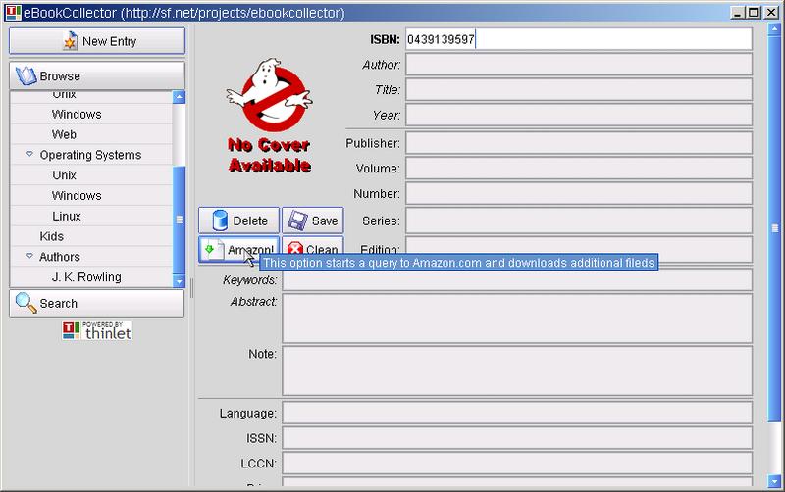The height and width of the screenshot is (492, 785).
Task: Focus the Number input field
Action: (579, 193)
